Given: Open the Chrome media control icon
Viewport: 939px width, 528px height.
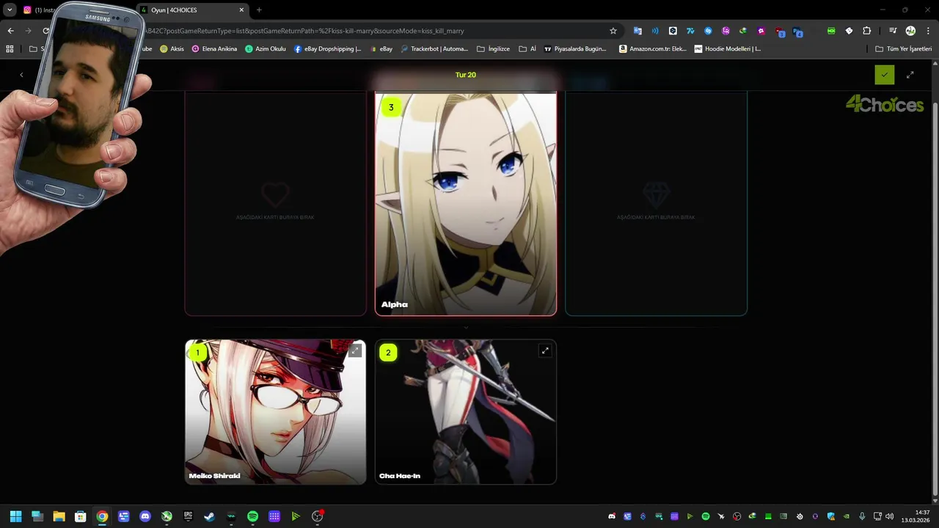Looking at the screenshot, I should pyautogui.click(x=893, y=31).
